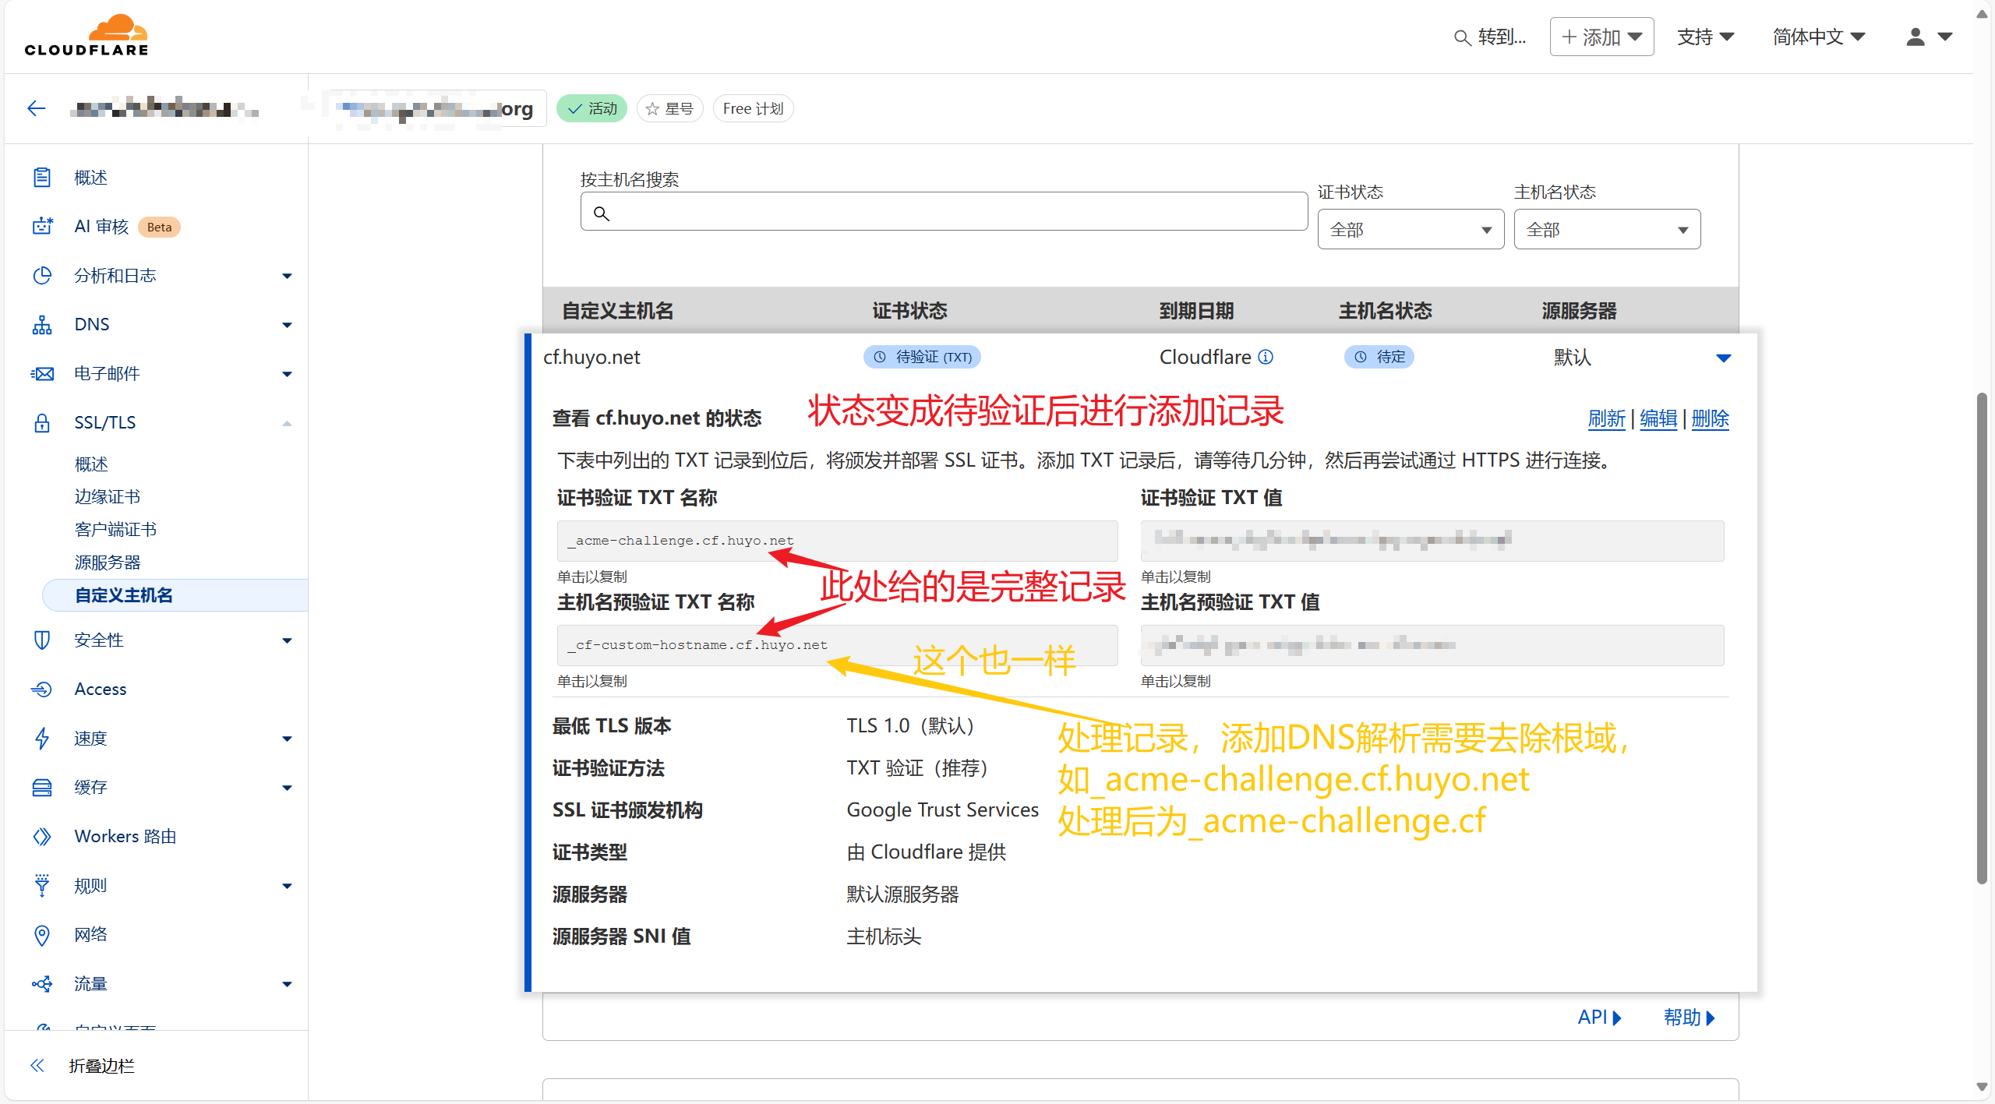Click the 活动 status badge
The height and width of the screenshot is (1104, 1995).
coord(591,109)
